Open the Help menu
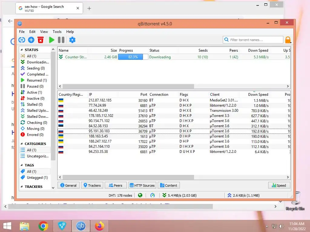The image size is (310, 232). [x=70, y=31]
